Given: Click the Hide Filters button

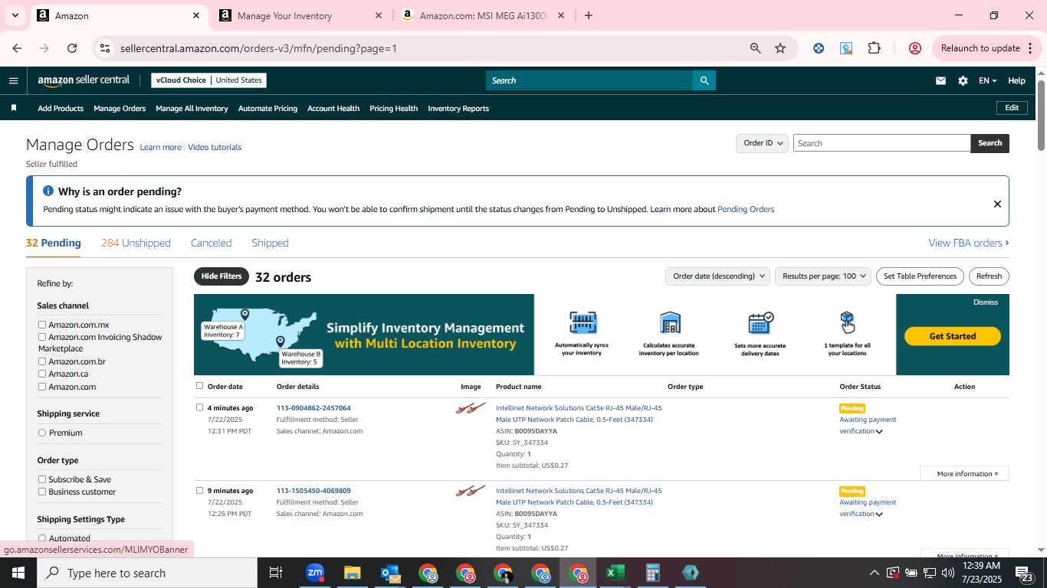Looking at the screenshot, I should point(222,276).
